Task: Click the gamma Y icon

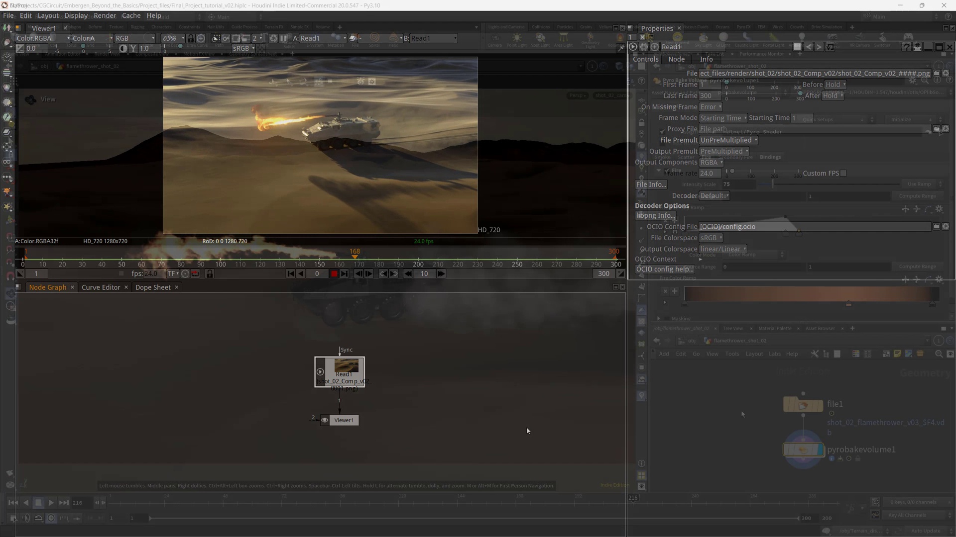Action: click(x=133, y=48)
